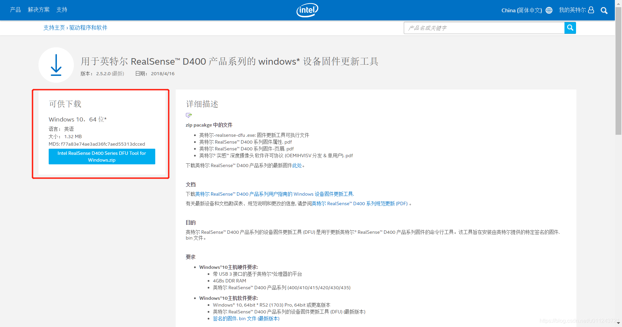The height and width of the screenshot is (327, 622).
Task: Click the scrollbar down arrow
Action: click(618, 324)
